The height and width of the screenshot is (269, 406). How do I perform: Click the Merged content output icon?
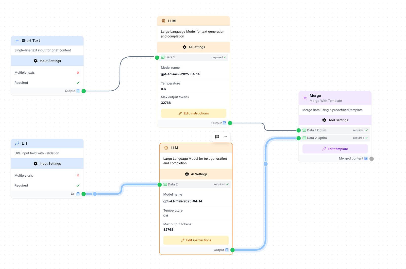366,159
